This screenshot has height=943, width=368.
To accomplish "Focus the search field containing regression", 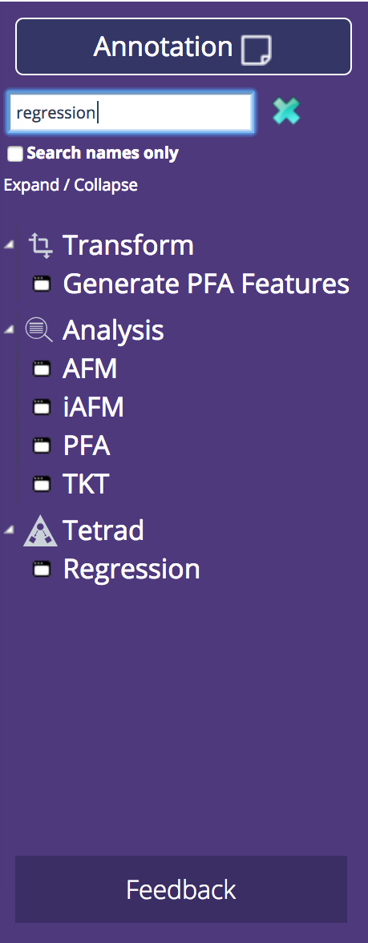I will click(x=131, y=112).
